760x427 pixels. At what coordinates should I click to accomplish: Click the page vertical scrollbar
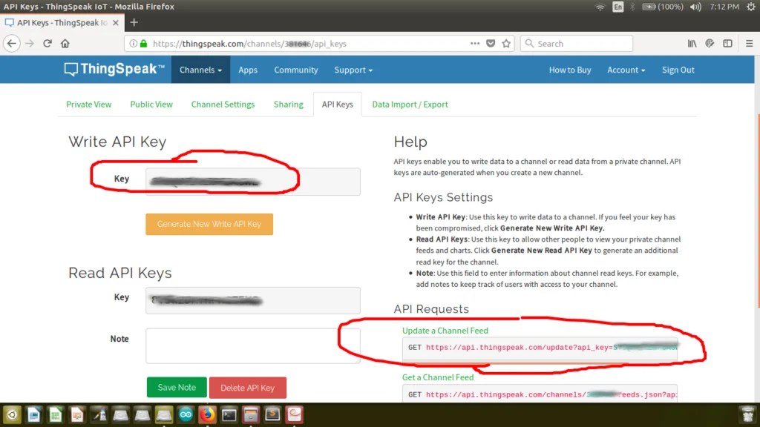click(x=757, y=211)
